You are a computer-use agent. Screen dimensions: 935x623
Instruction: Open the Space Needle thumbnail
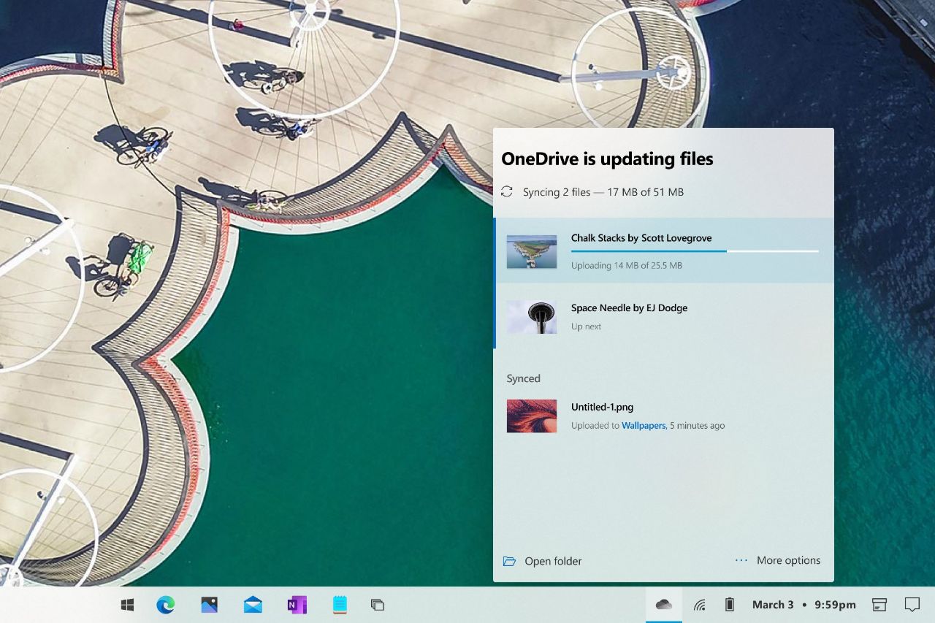click(532, 317)
